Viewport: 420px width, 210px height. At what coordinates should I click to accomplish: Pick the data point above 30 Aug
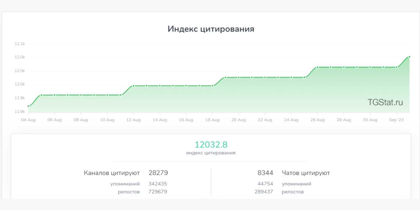[370, 67]
